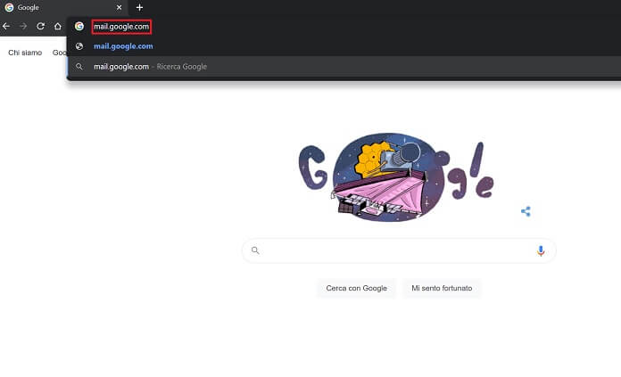Click the browser back arrow
The width and height of the screenshot is (621, 377).
[x=6, y=26]
